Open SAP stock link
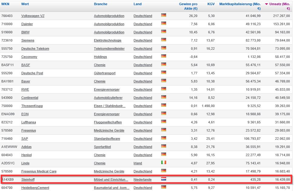The image size is (294, 191). click(25, 139)
